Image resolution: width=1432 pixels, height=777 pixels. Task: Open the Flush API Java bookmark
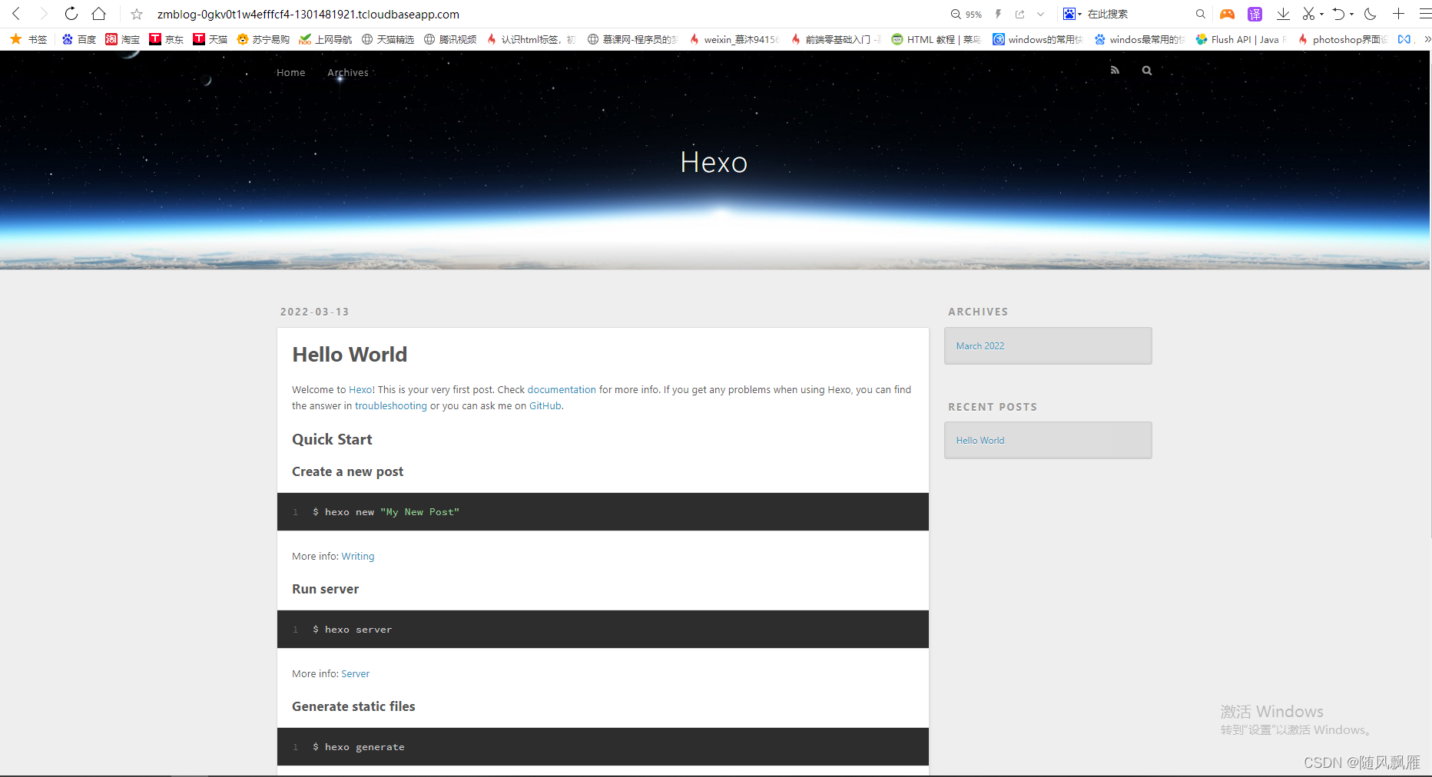[x=1241, y=39]
